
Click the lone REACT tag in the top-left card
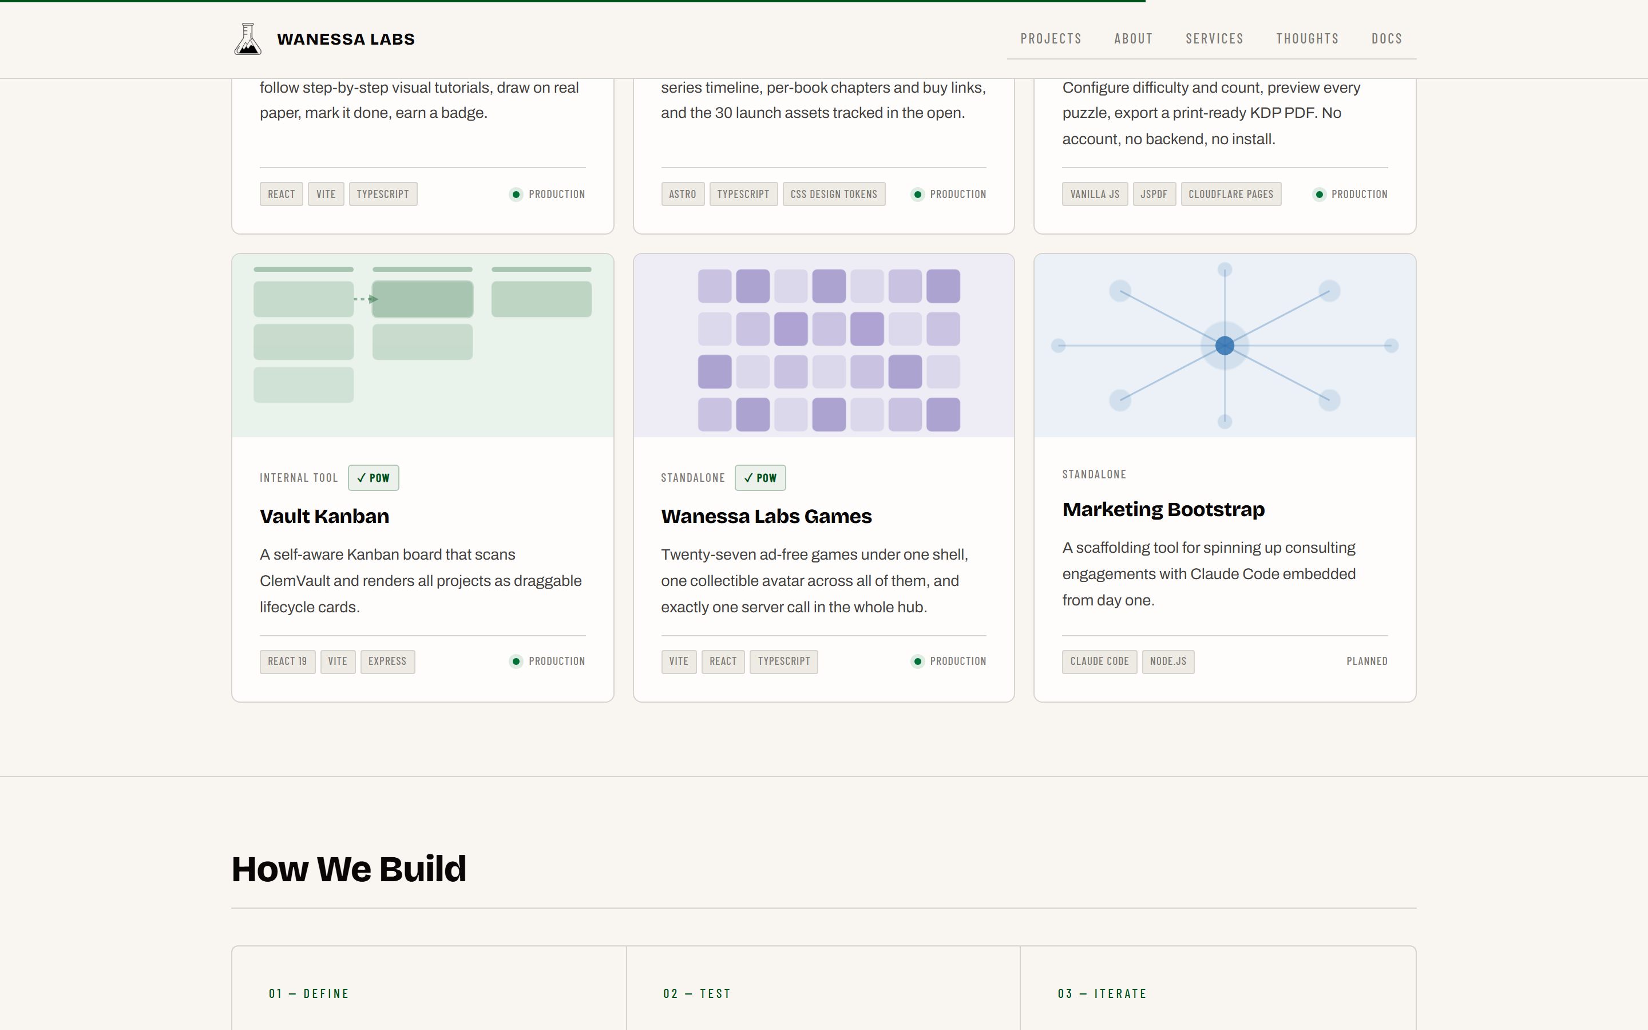(282, 194)
